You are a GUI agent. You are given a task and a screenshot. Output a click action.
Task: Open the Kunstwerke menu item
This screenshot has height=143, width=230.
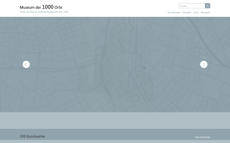pos(174,13)
